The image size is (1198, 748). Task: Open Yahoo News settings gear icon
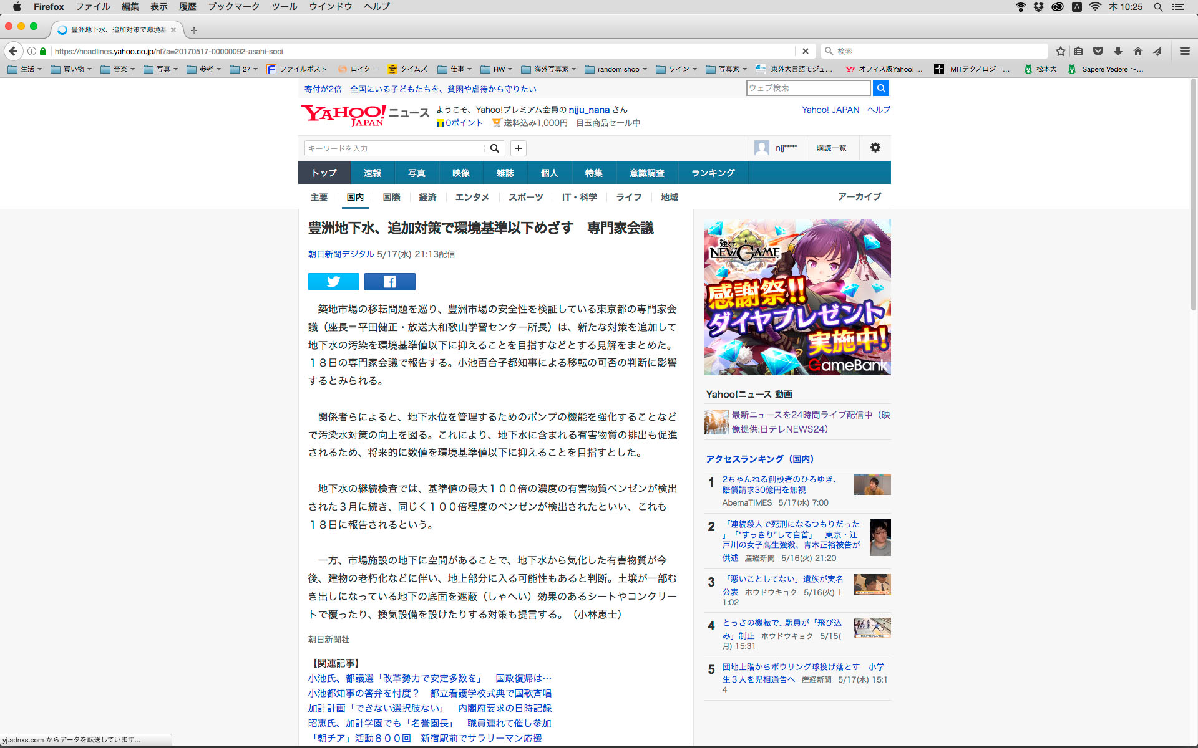click(x=875, y=148)
